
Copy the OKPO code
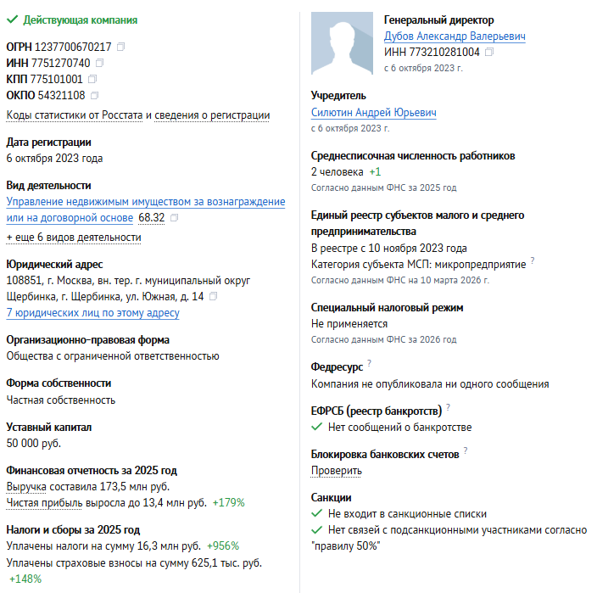[94, 95]
